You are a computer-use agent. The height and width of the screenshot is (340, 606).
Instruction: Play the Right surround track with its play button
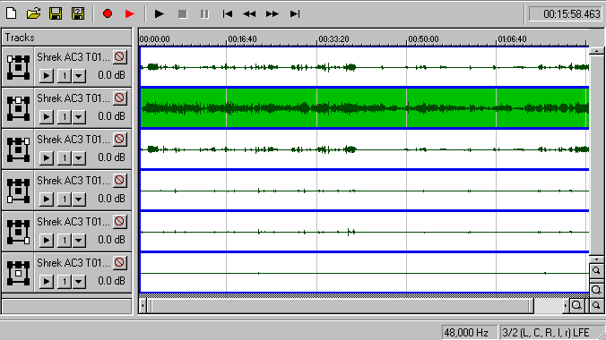click(47, 241)
